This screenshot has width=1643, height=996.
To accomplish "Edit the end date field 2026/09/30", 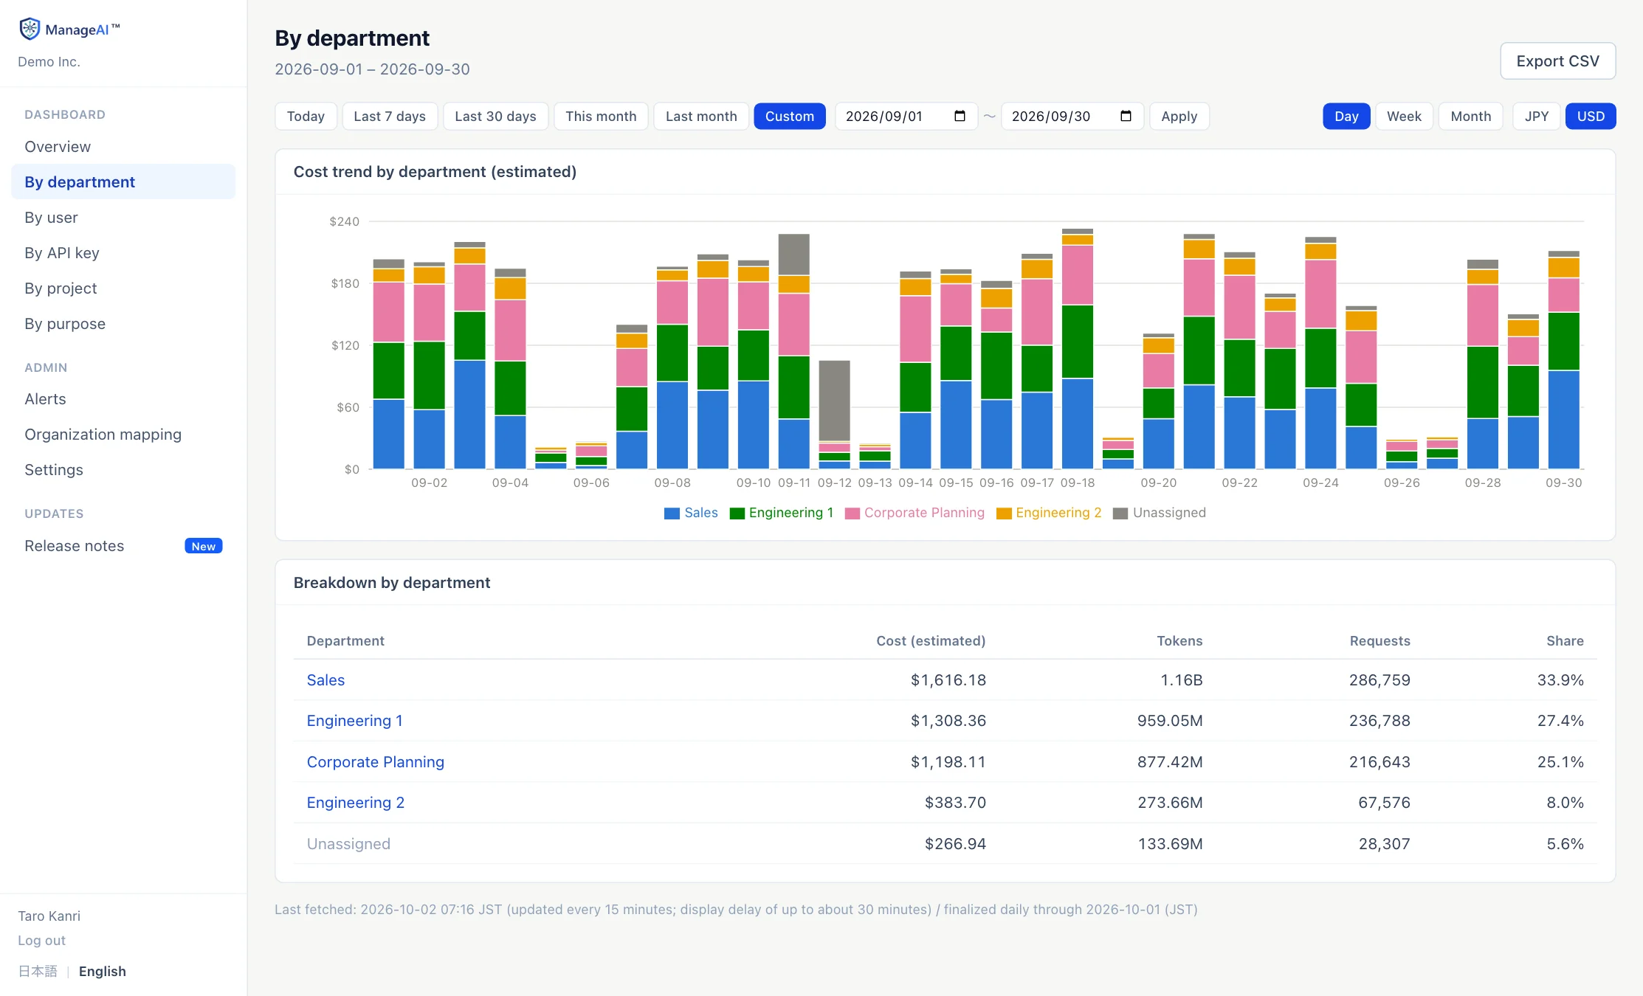I will point(1072,116).
